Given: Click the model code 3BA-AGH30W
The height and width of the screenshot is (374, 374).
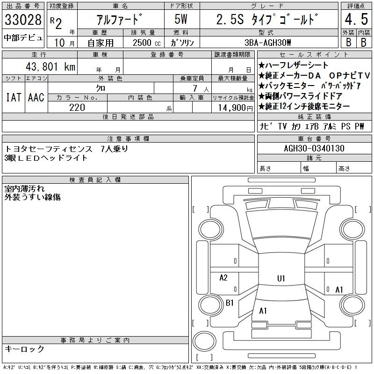Looking at the screenshot, I should pyautogui.click(x=268, y=43).
